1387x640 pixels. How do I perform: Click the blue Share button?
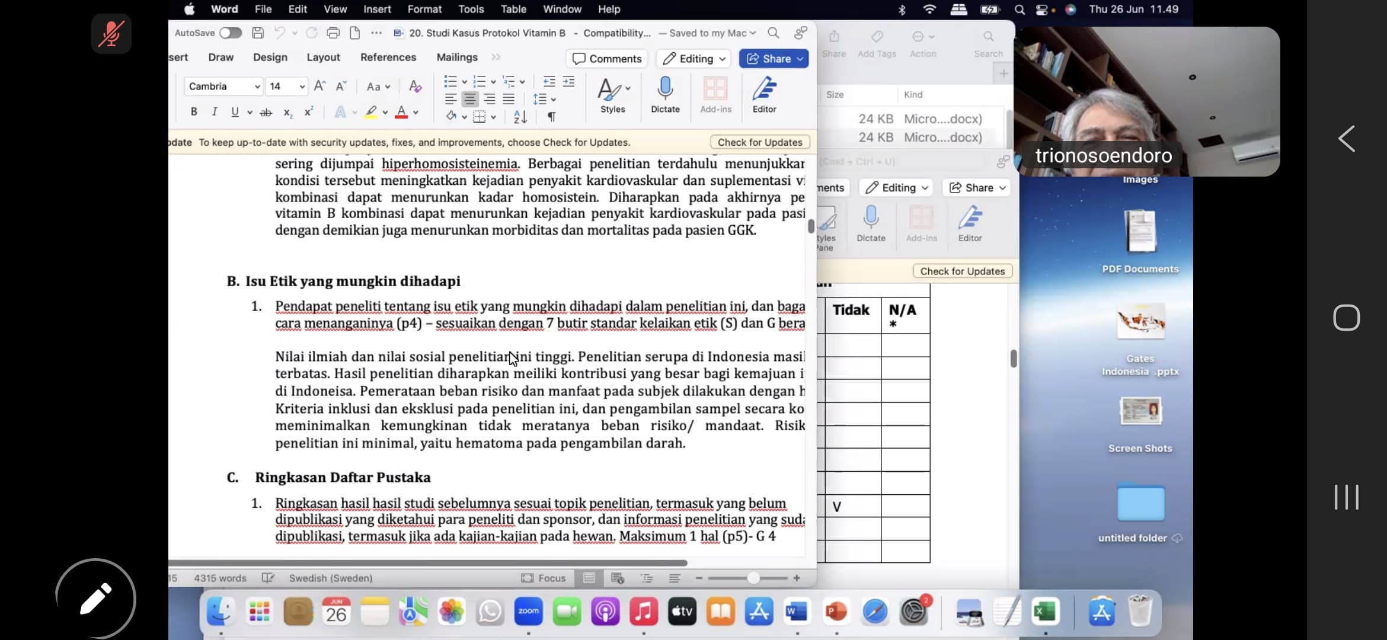tap(774, 59)
